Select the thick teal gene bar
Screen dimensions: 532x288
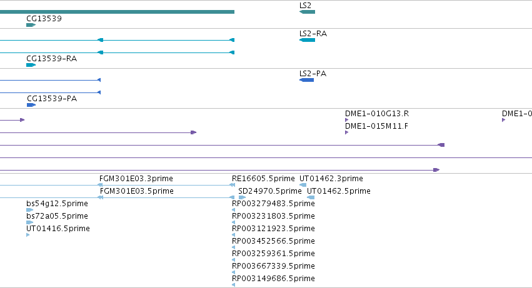click(x=117, y=12)
